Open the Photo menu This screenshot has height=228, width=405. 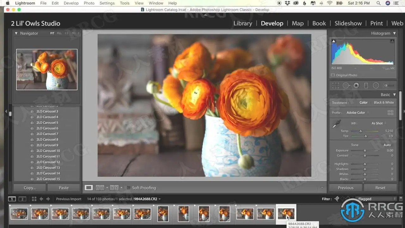click(89, 3)
